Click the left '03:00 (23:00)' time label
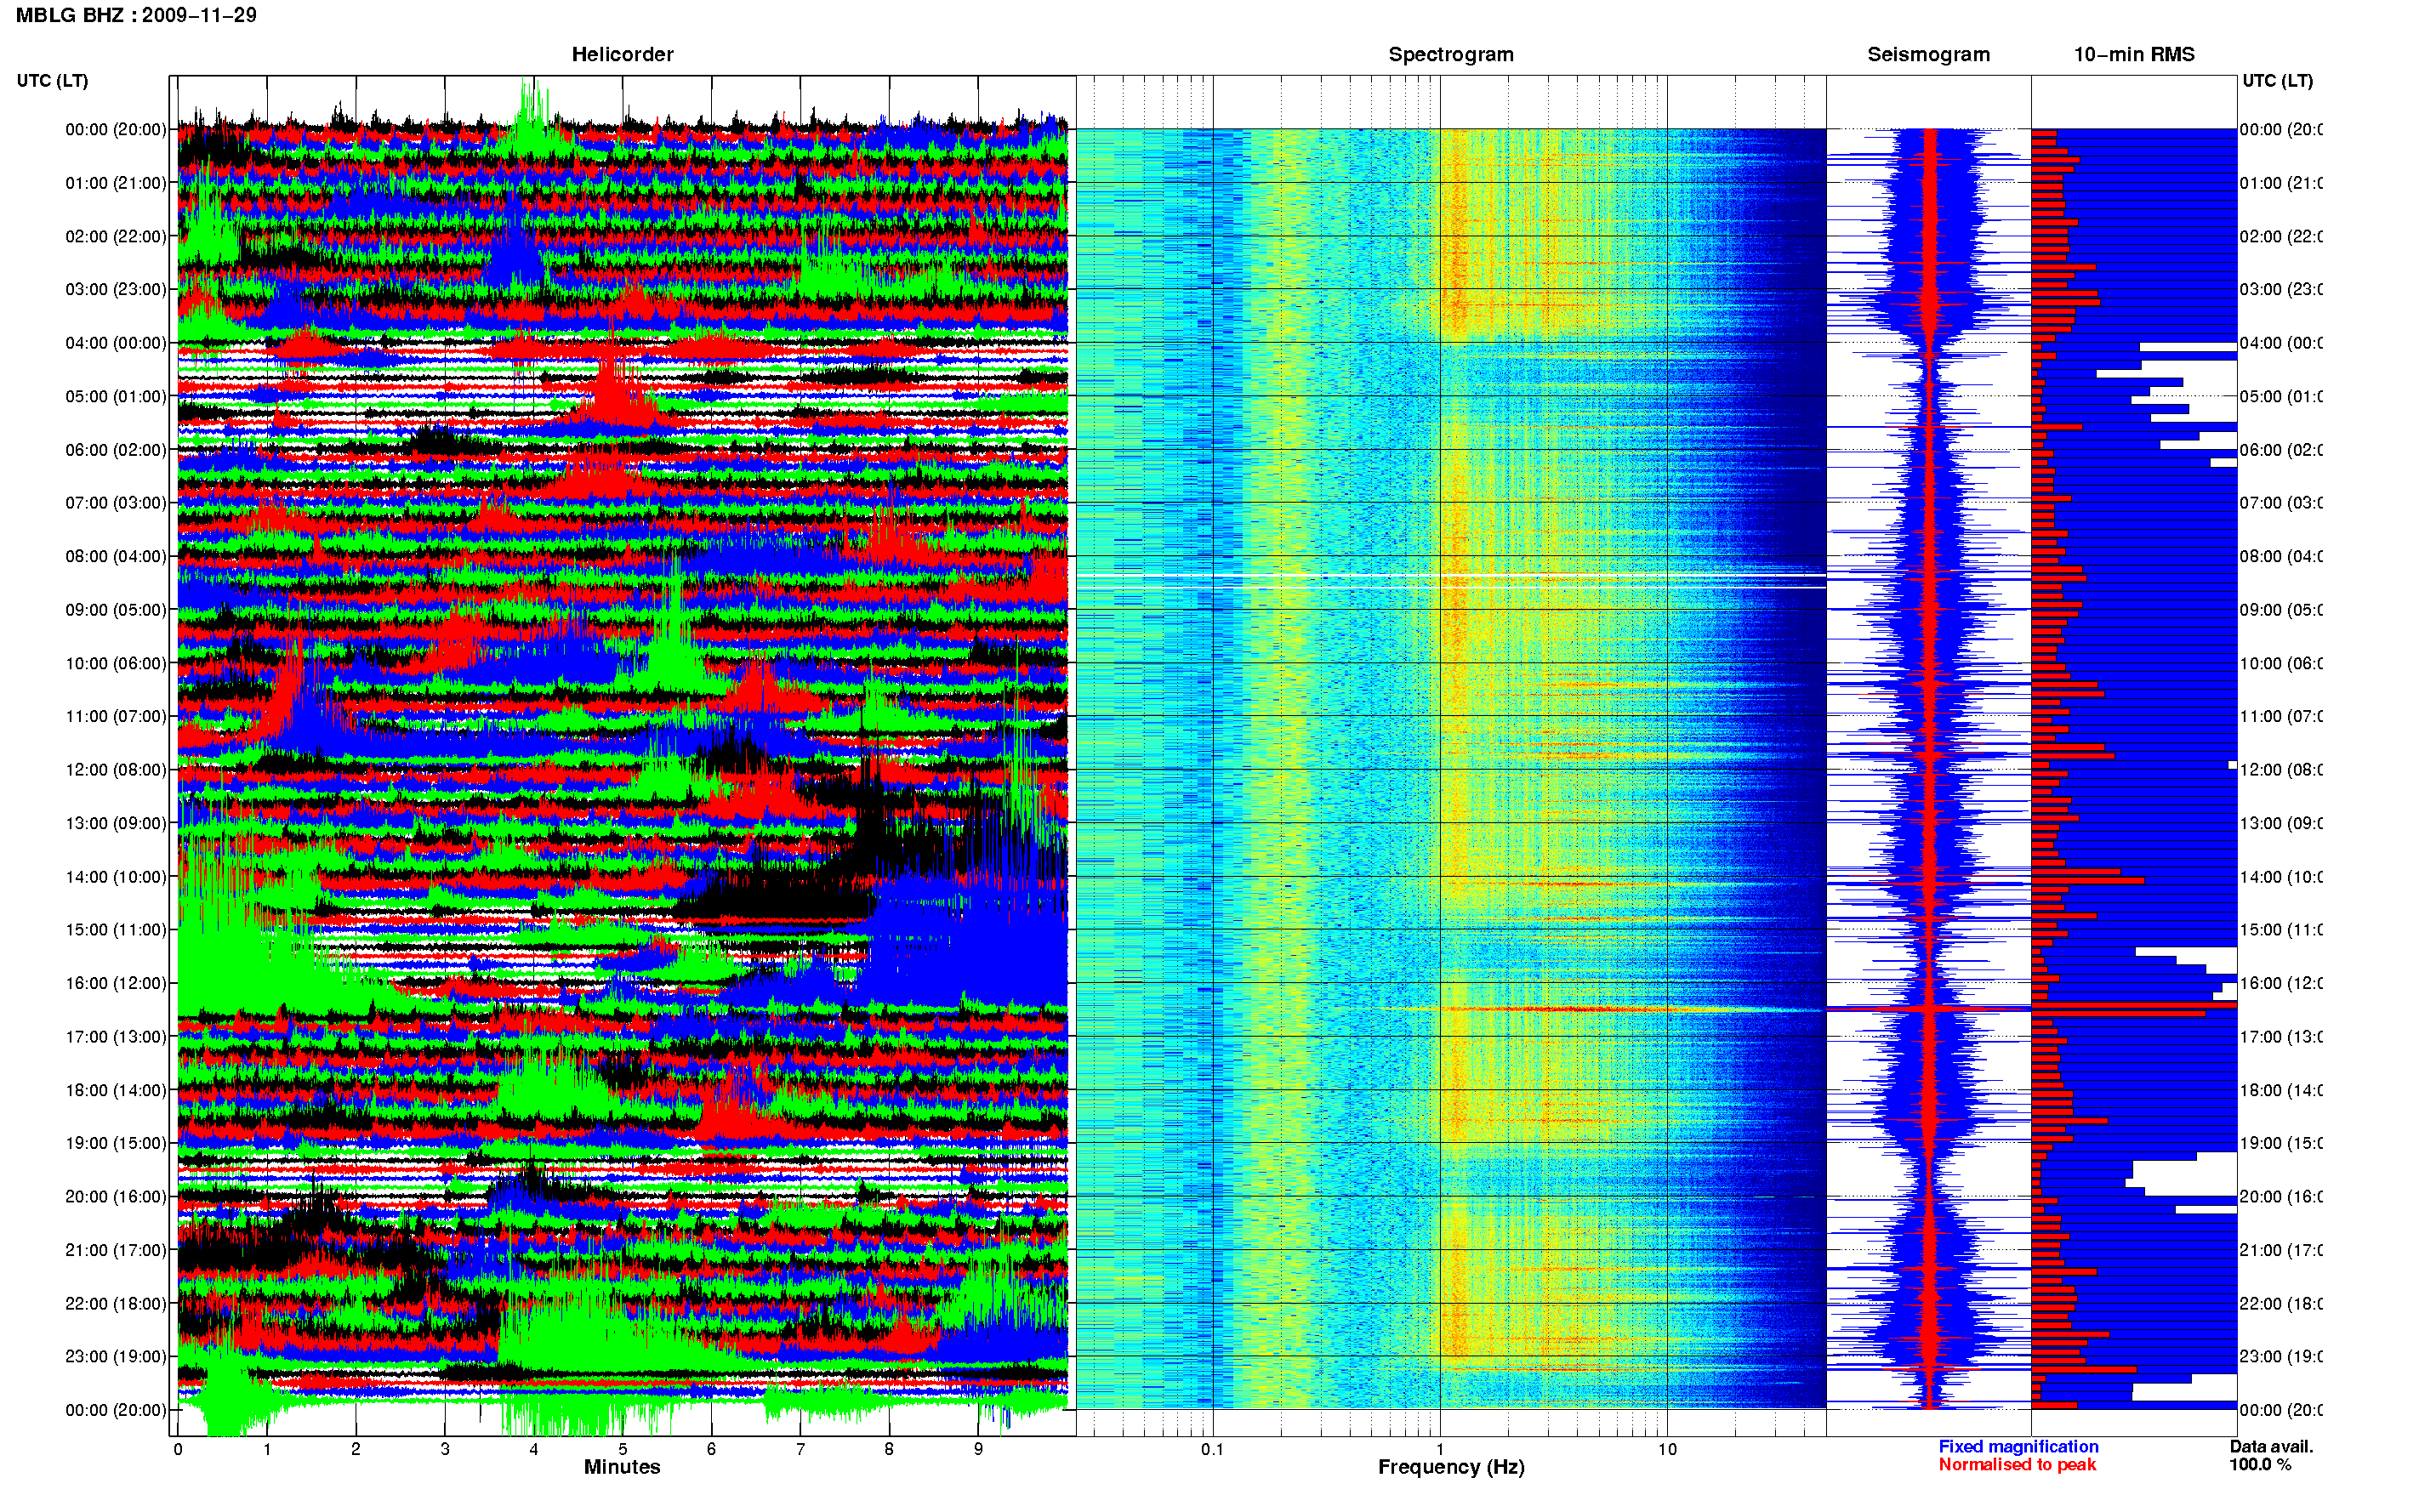 coord(116,289)
